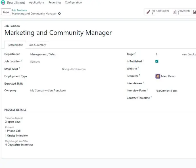This screenshot has width=196, height=168.
Task: Click the Job Applications pencil icon
Action: [x=148, y=12]
